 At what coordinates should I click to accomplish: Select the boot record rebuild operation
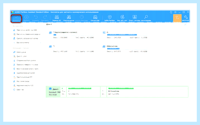26,69
